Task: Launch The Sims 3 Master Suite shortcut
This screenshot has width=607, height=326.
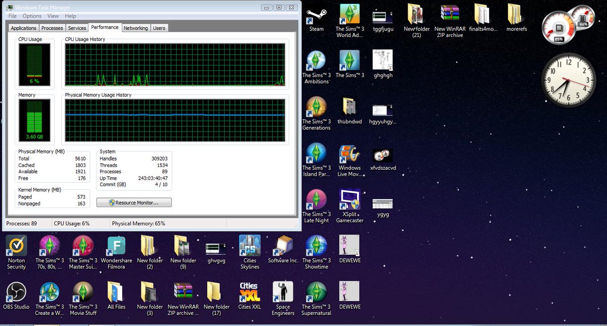Action: [83, 253]
